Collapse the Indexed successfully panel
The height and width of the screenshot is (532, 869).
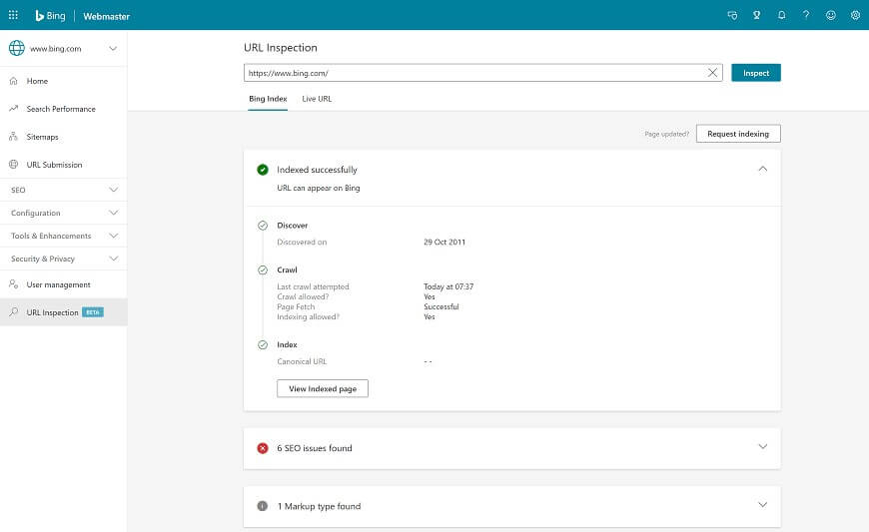click(x=762, y=169)
